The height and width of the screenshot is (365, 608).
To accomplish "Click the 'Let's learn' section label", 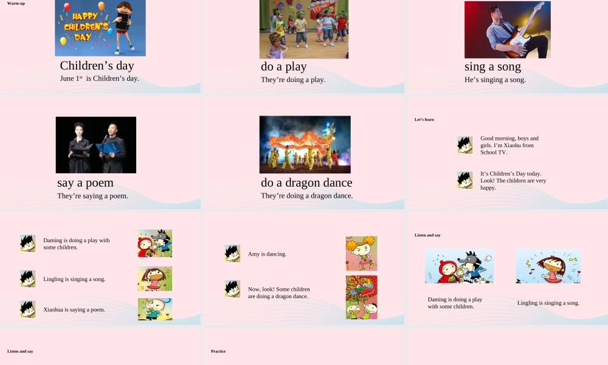I will point(424,119).
